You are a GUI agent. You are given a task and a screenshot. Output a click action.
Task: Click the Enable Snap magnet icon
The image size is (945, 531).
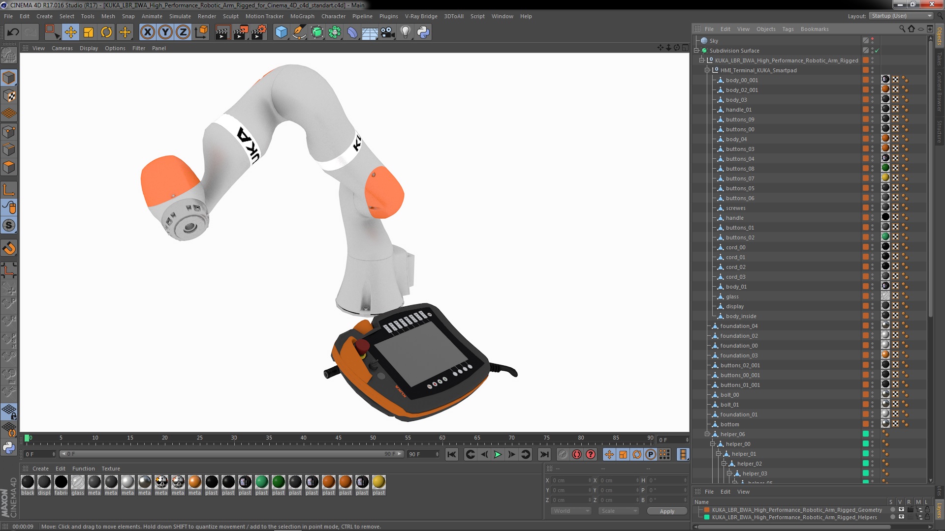pos(9,248)
